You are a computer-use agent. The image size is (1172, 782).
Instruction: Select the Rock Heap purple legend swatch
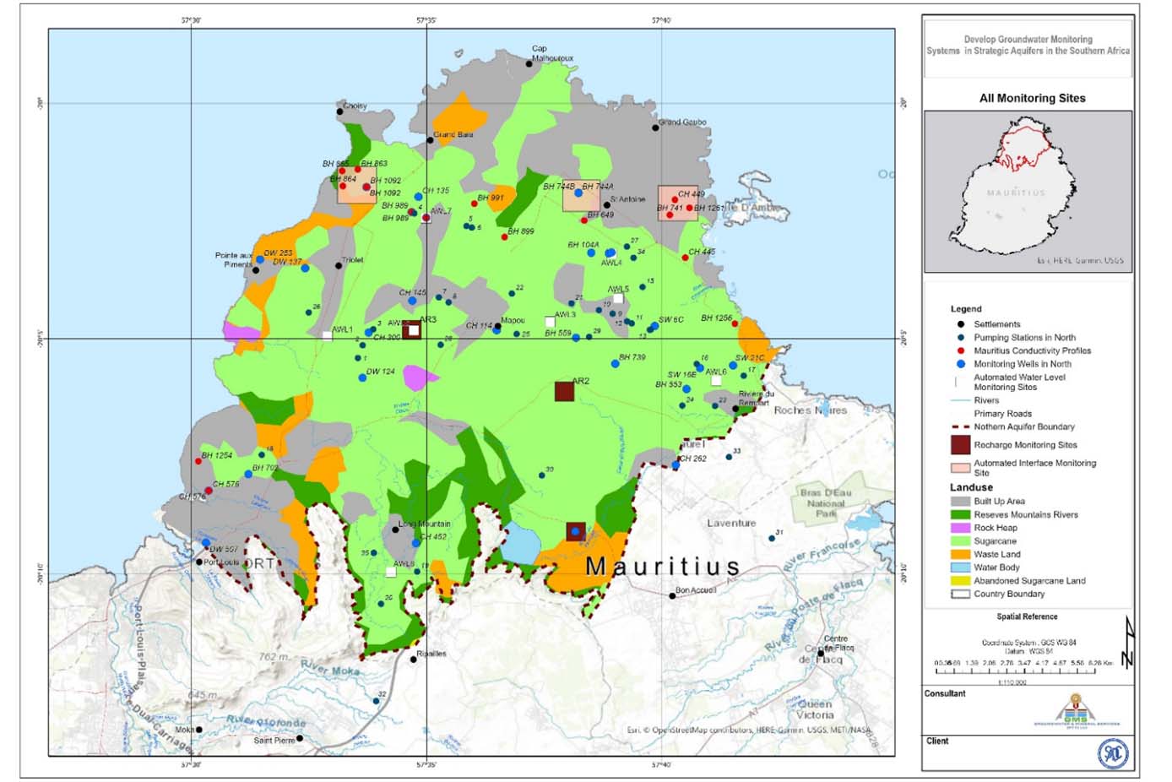(x=960, y=528)
